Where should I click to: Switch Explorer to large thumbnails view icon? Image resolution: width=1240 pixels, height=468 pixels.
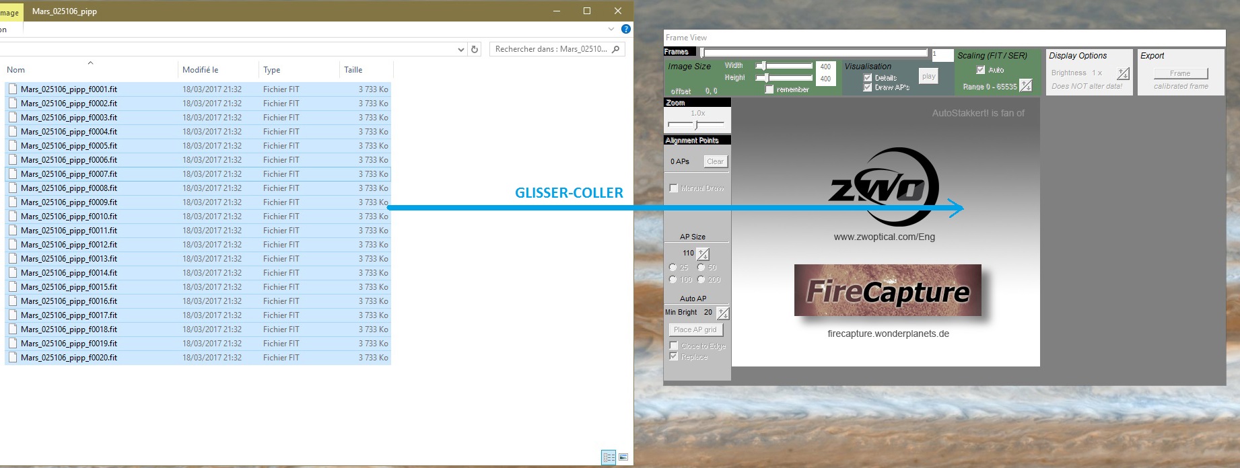click(x=623, y=457)
